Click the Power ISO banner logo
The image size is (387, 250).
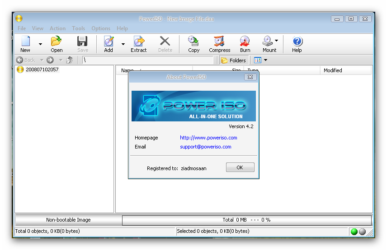coord(194,106)
